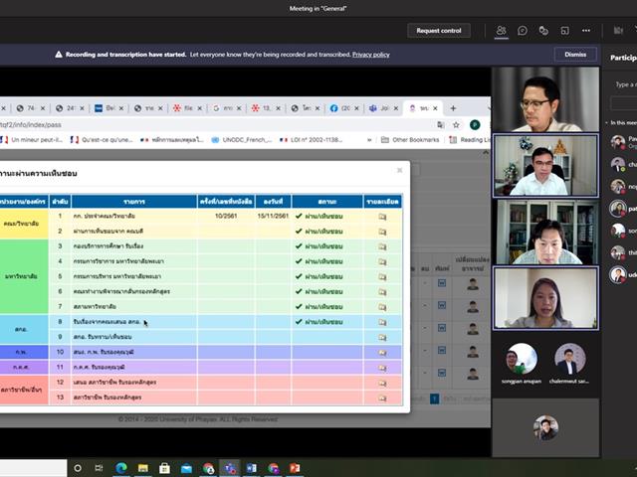Open Task View on the taskbar

click(99, 468)
